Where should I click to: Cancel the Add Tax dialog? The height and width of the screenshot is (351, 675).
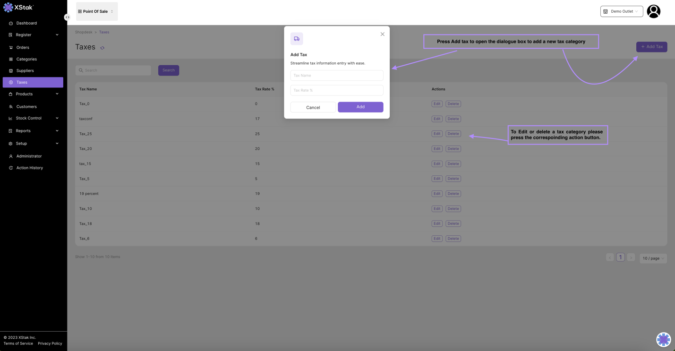(313, 107)
